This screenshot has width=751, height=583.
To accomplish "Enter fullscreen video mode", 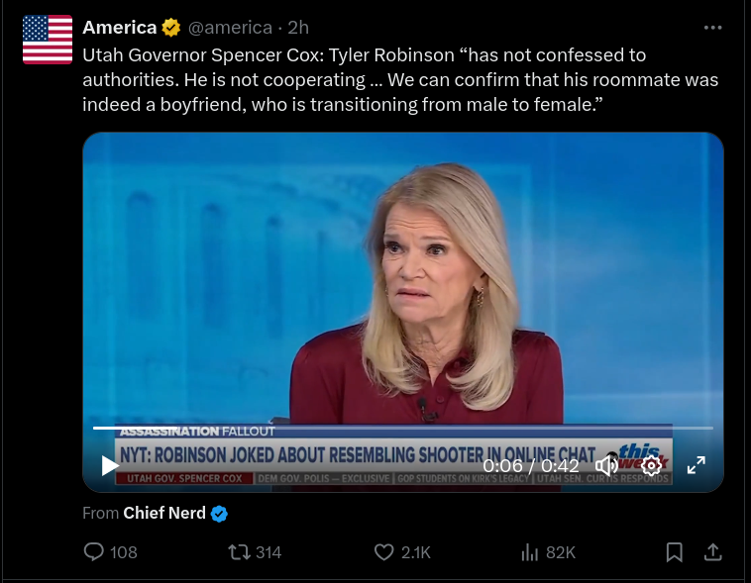I will point(697,465).
